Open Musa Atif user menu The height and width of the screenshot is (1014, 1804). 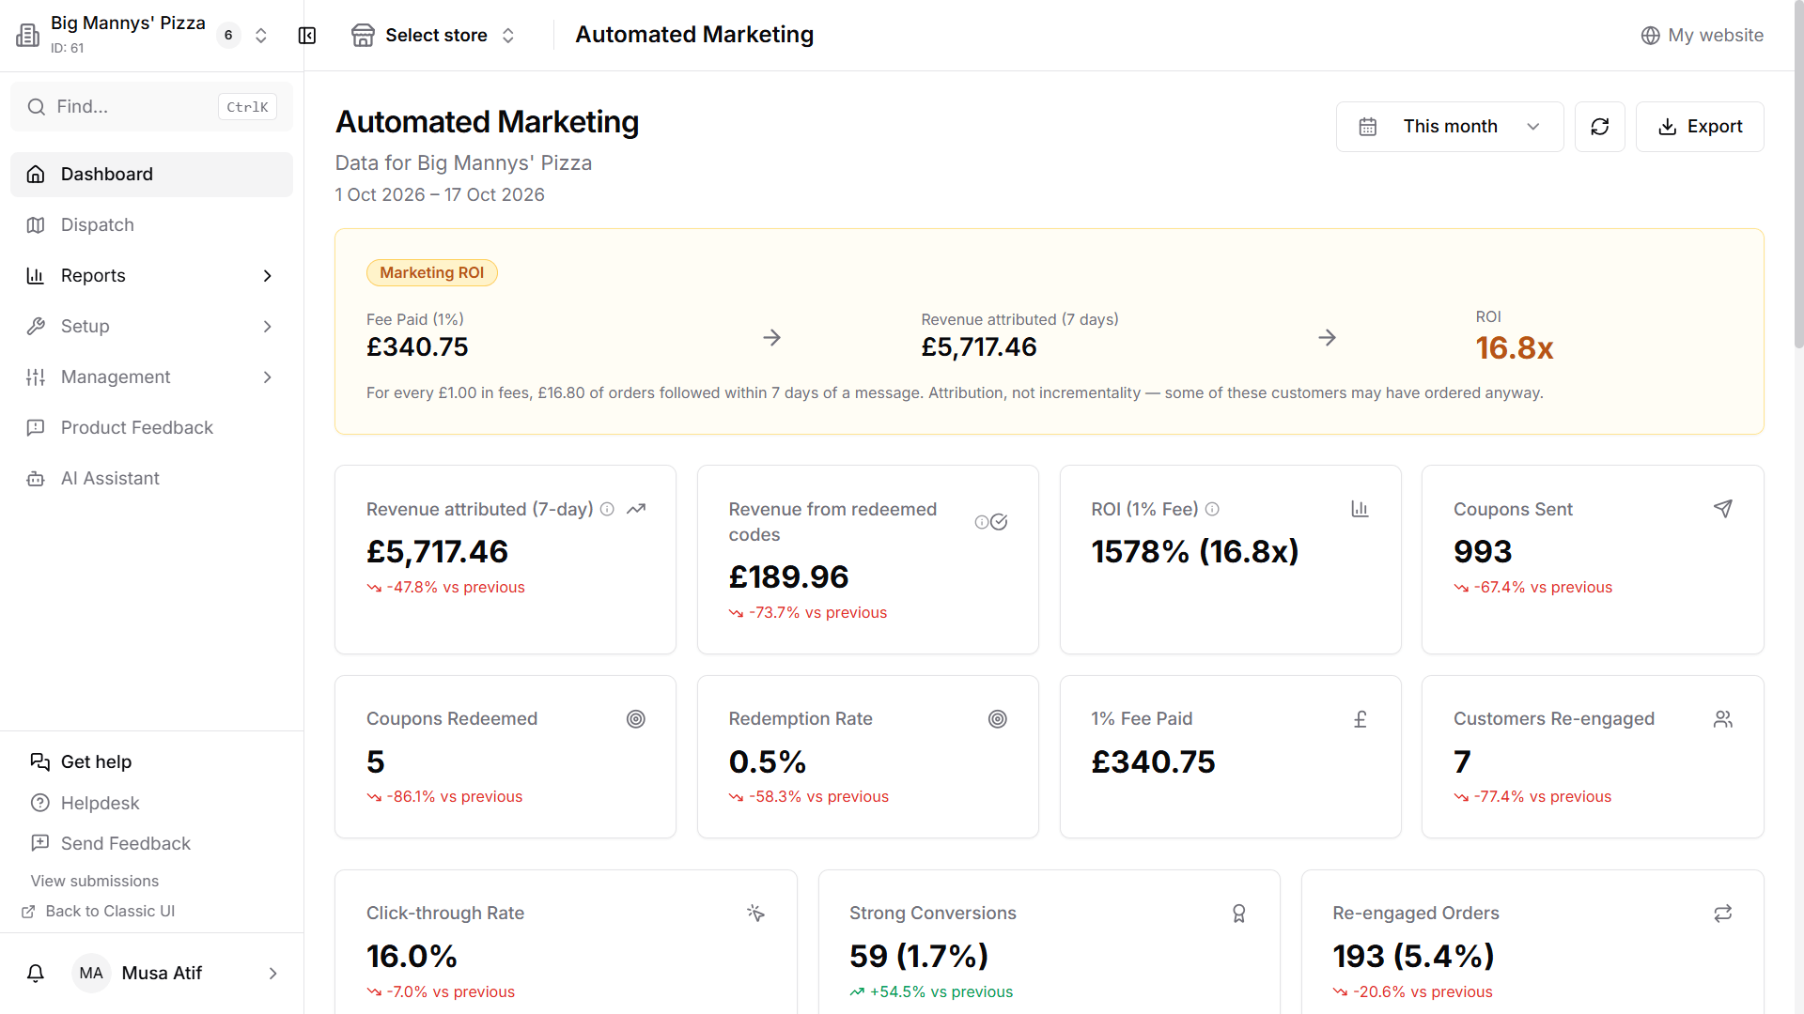[176, 974]
